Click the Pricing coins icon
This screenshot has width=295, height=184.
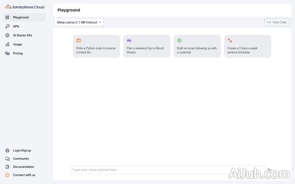(7, 53)
